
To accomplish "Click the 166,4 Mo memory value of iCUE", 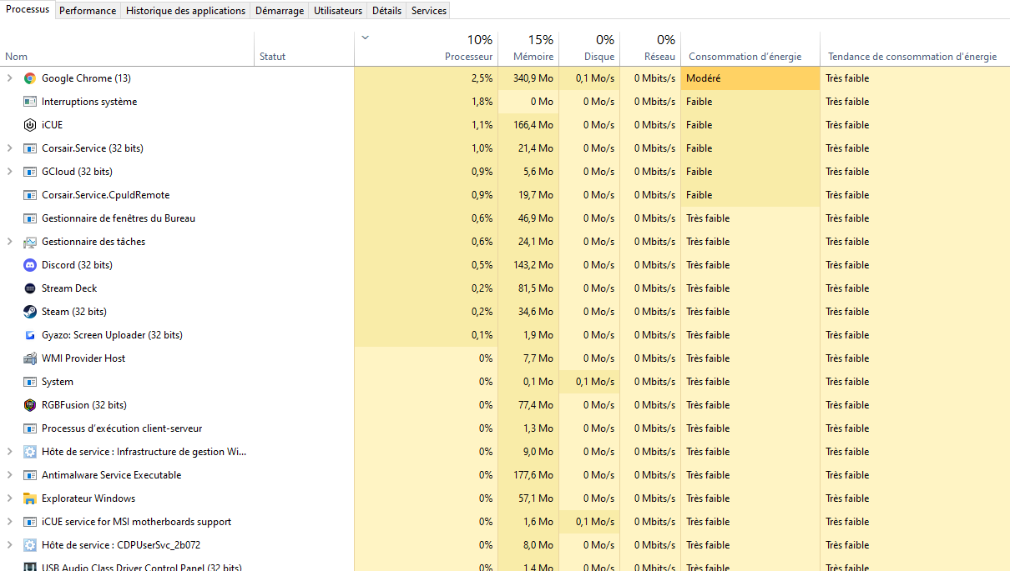I will 533,125.
